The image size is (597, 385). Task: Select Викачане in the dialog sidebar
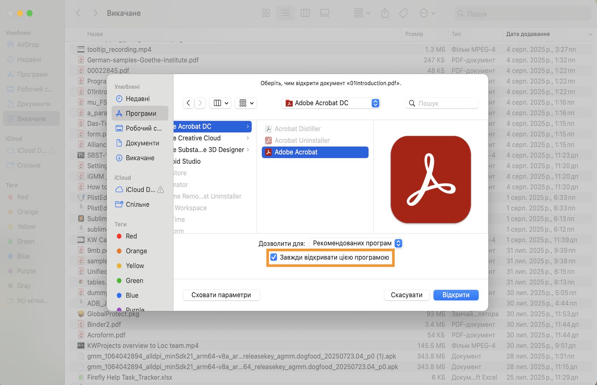pos(140,158)
